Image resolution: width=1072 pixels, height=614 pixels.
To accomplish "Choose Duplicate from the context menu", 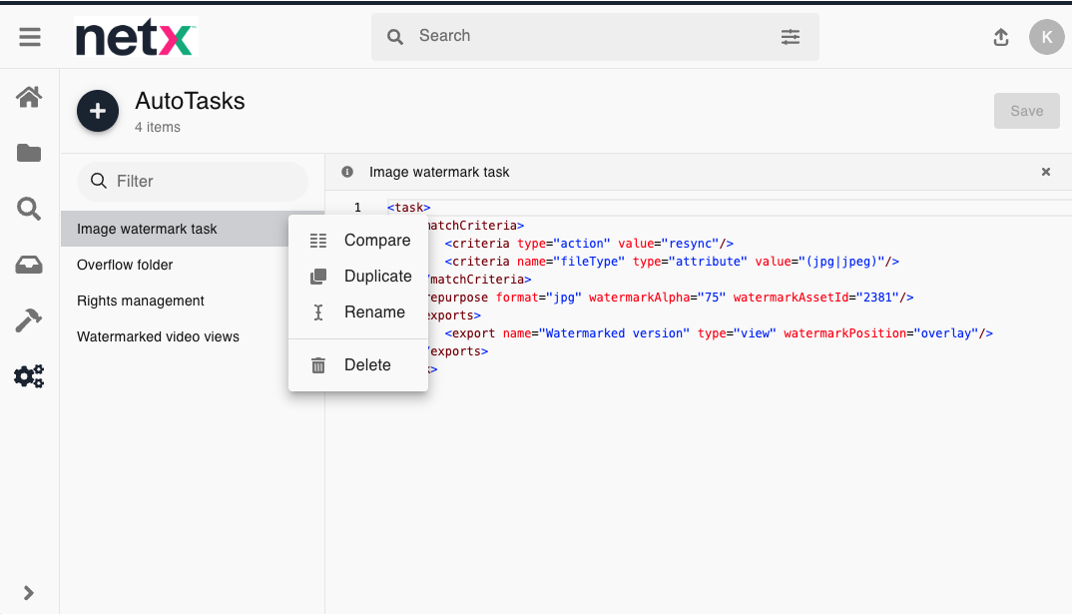I will (377, 277).
